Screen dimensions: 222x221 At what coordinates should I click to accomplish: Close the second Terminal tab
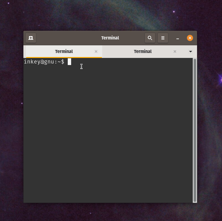pos(175,51)
